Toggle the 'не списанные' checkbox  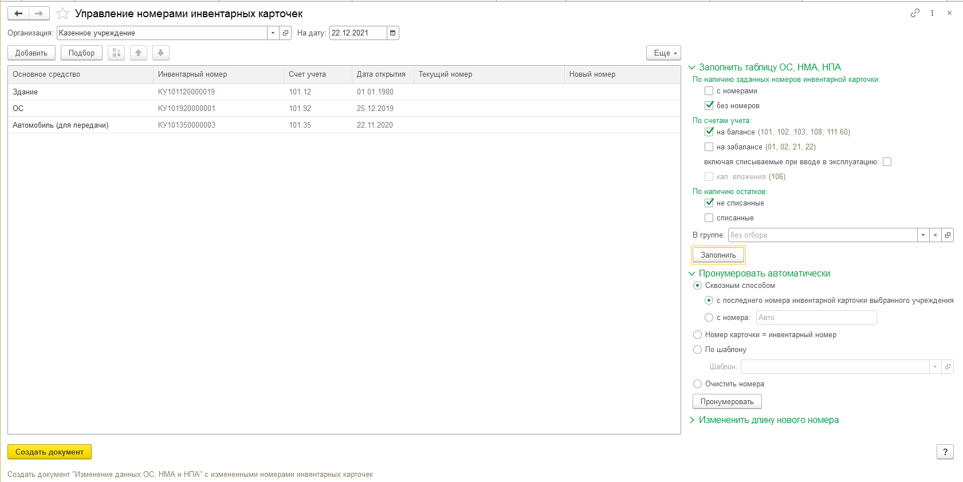pos(709,203)
